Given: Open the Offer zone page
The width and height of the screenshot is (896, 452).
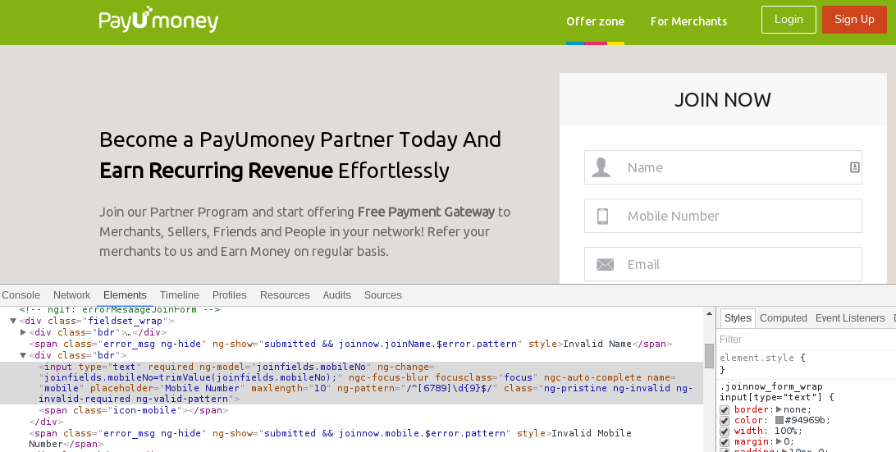Looking at the screenshot, I should [x=595, y=21].
